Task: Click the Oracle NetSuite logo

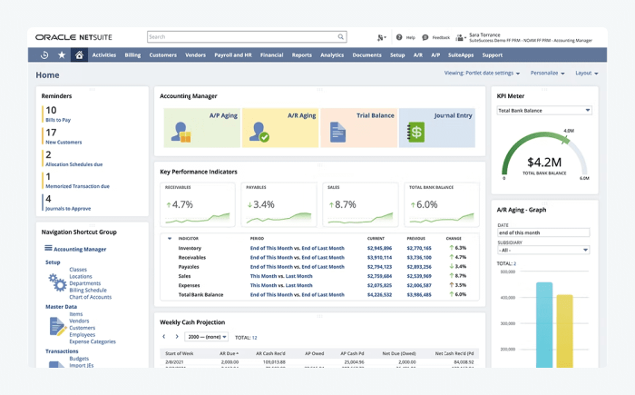Action: (x=73, y=37)
